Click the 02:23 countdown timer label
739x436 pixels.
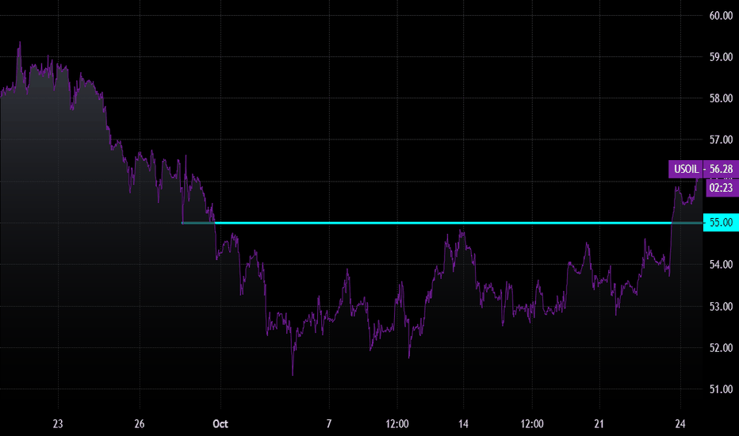pos(721,188)
